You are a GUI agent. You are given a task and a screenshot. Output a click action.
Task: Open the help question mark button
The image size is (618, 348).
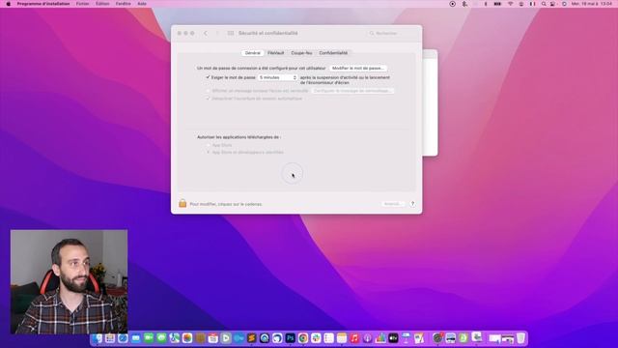(x=412, y=204)
